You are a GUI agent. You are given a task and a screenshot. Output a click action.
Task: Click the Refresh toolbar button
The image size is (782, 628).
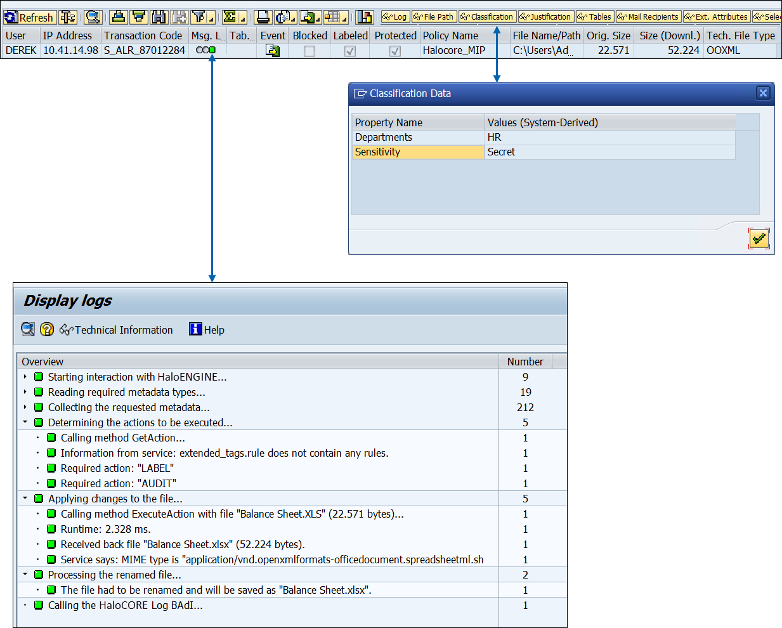tap(29, 17)
